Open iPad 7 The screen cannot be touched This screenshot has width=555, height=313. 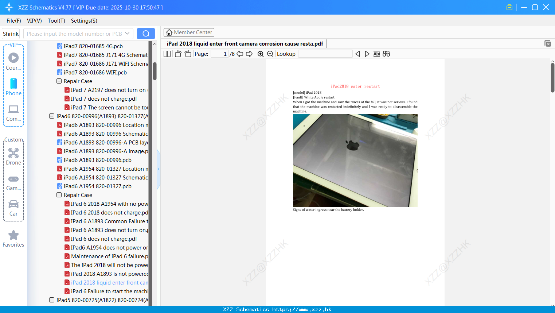[106, 108]
